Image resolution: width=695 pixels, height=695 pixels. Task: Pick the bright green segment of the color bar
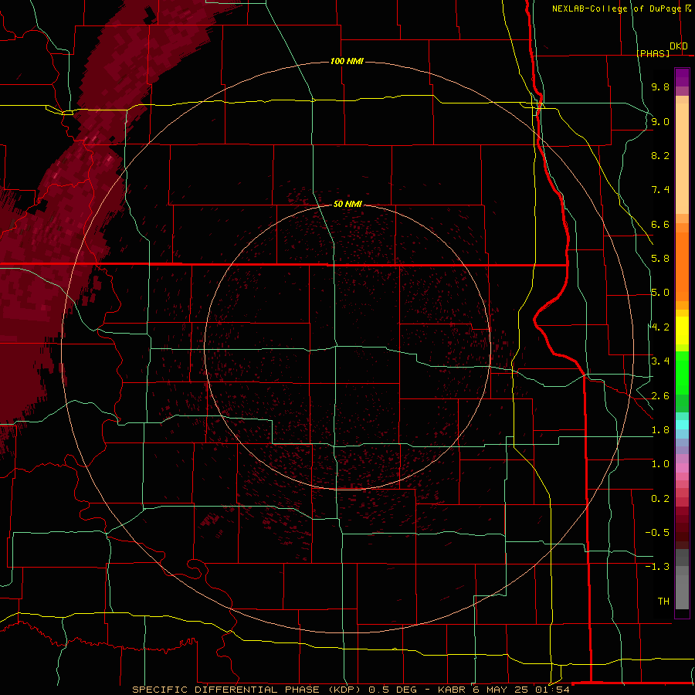click(682, 372)
